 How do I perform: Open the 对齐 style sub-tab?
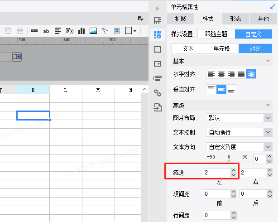(x=255, y=48)
